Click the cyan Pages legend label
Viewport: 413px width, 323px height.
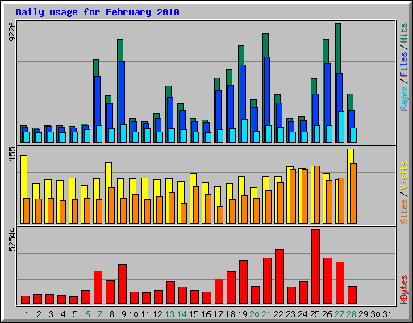pos(404,99)
